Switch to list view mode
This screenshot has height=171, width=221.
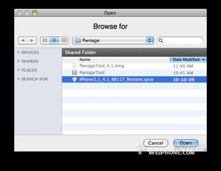(54, 40)
